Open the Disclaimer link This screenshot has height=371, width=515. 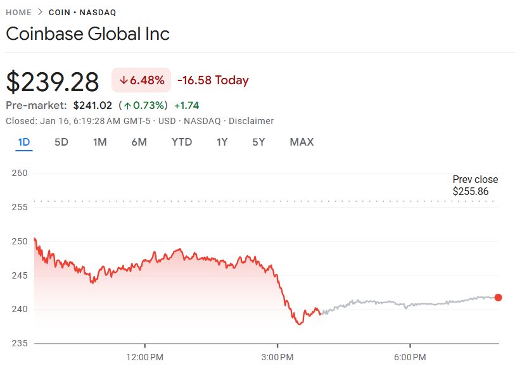click(251, 121)
